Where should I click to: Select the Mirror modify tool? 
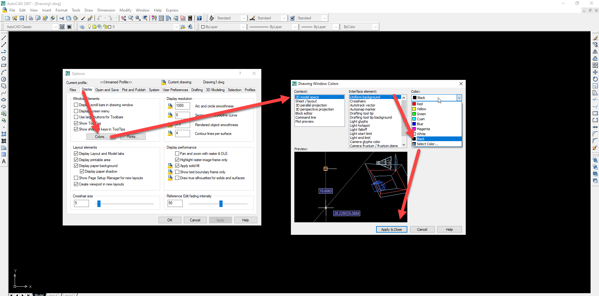[595, 52]
